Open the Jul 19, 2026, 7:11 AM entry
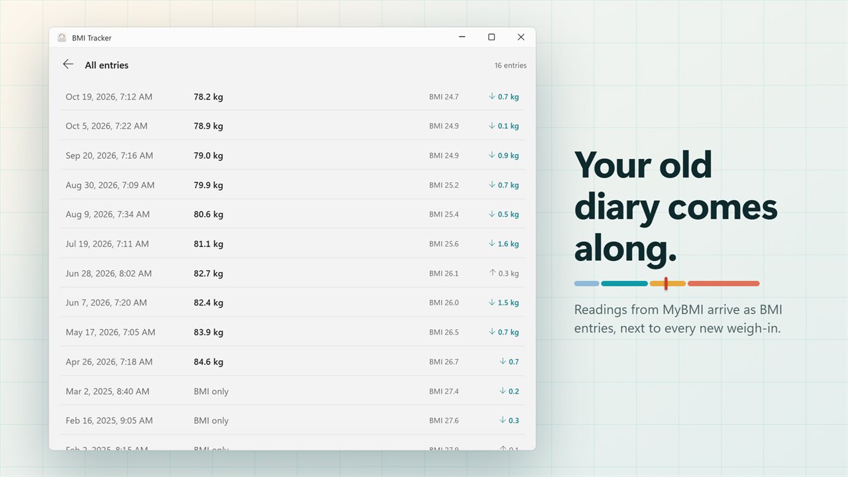Screen dimensions: 848x477 click(292, 244)
